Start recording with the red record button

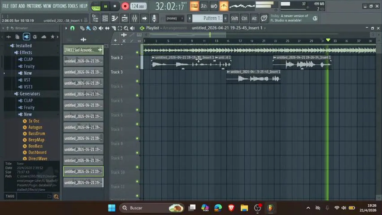125,6
